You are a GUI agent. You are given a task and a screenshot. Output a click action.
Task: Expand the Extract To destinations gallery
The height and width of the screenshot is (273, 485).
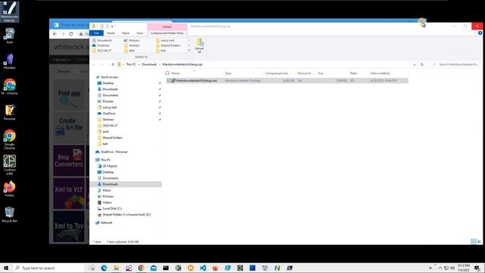point(189,51)
